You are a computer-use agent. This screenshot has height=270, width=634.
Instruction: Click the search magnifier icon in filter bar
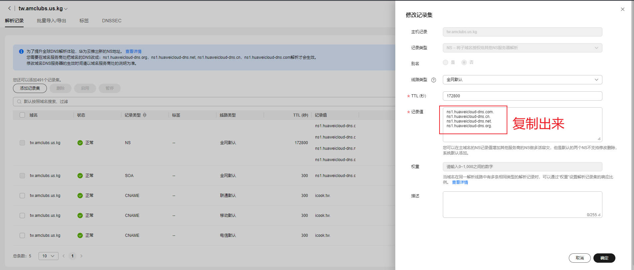(x=19, y=102)
